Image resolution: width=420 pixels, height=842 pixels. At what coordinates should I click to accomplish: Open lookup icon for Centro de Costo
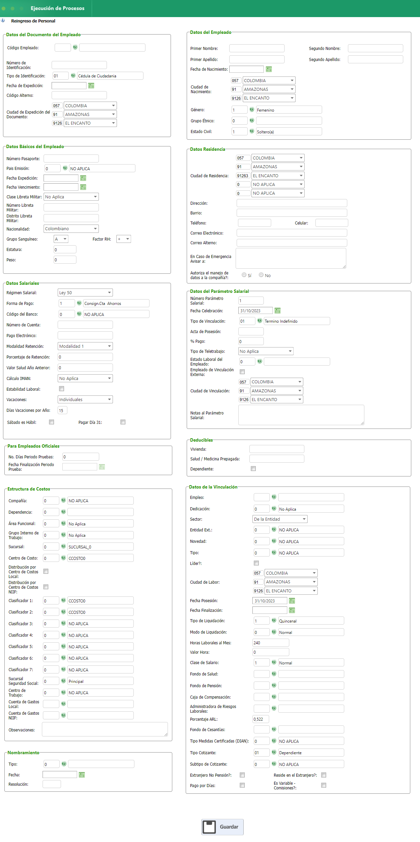click(x=63, y=558)
